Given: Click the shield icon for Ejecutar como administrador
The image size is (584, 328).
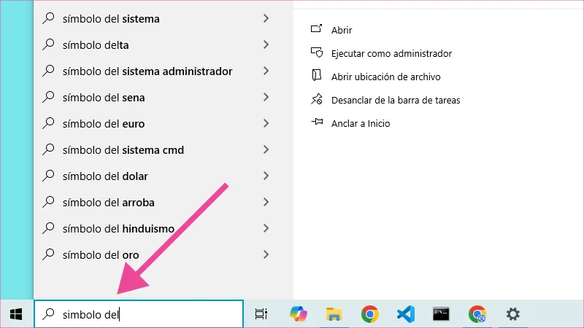Looking at the screenshot, I should pos(317,52).
